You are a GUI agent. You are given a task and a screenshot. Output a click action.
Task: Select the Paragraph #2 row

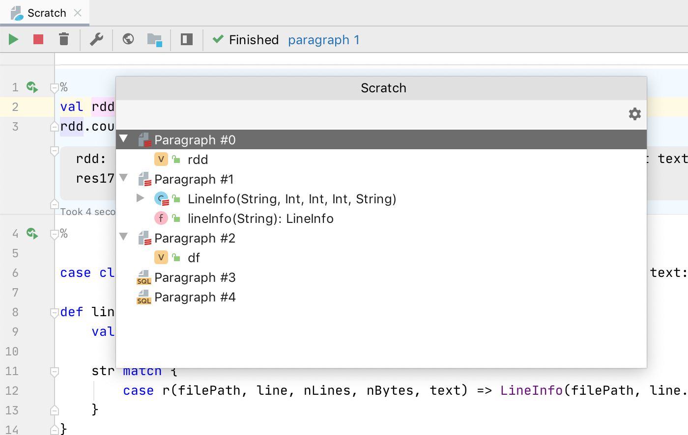point(381,238)
